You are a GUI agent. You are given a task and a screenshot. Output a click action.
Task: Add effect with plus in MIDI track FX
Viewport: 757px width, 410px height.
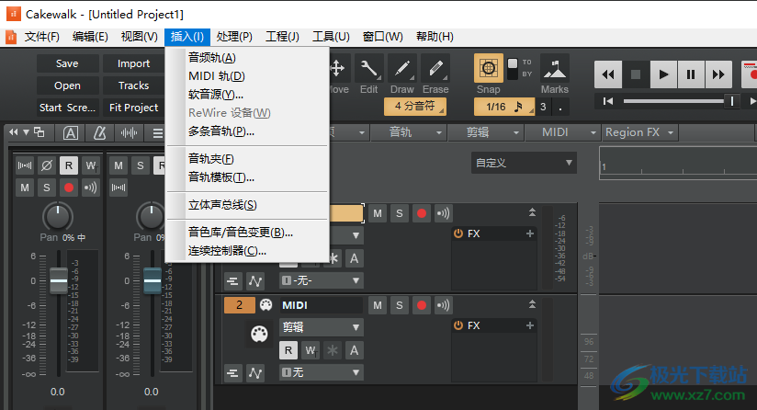[x=529, y=325]
